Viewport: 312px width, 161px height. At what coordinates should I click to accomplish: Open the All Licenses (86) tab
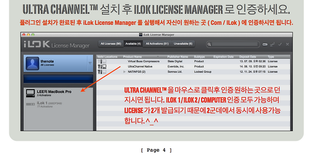(x=111, y=44)
